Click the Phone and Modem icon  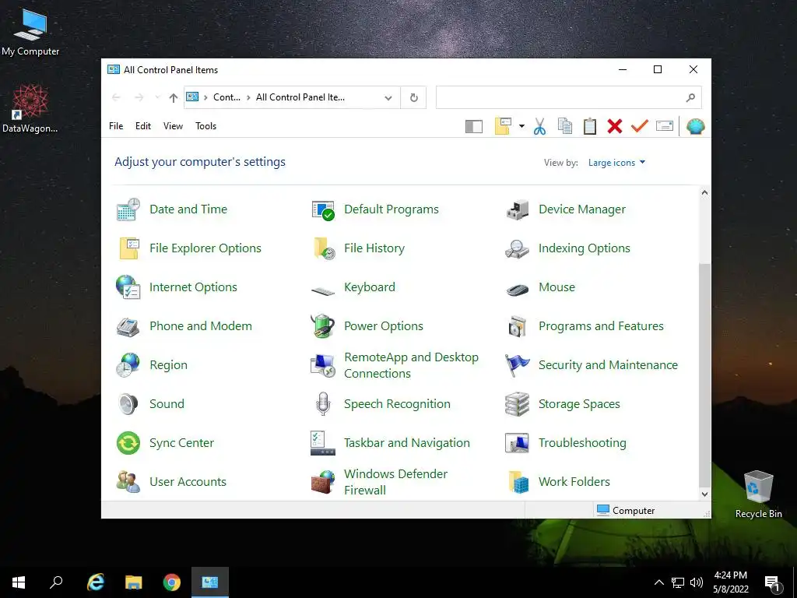[x=128, y=326]
